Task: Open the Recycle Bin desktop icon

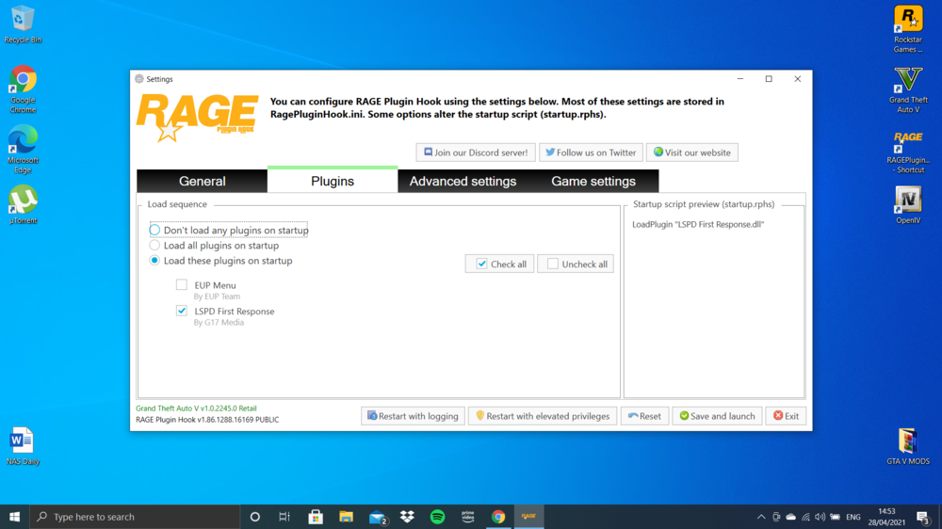Action: pyautogui.click(x=23, y=24)
